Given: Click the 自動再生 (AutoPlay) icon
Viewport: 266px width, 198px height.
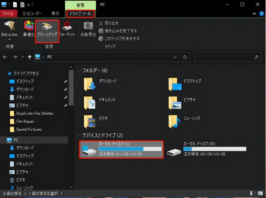Looking at the screenshot, I should pos(88,29).
